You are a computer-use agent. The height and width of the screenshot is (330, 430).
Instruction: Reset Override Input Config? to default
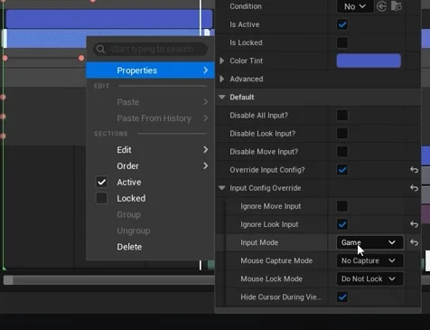(x=414, y=170)
